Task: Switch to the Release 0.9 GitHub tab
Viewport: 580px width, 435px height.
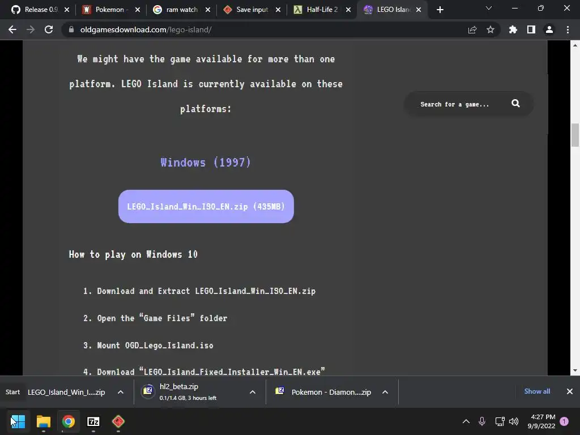Action: coord(35,10)
